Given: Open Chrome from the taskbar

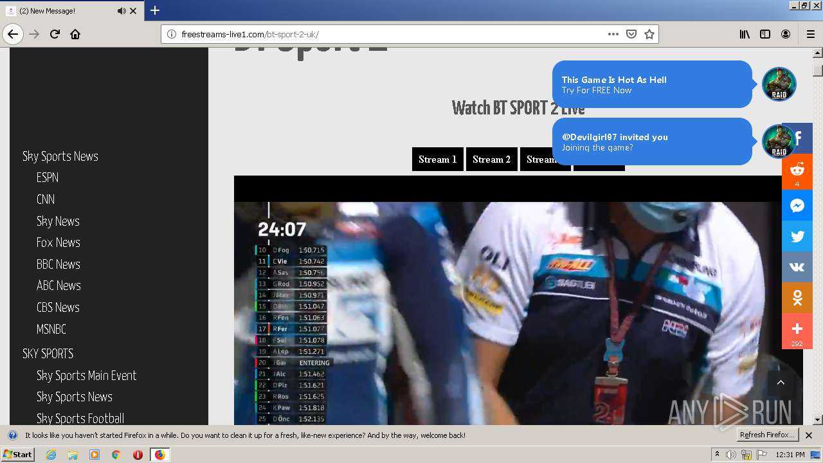Looking at the screenshot, I should 116,455.
